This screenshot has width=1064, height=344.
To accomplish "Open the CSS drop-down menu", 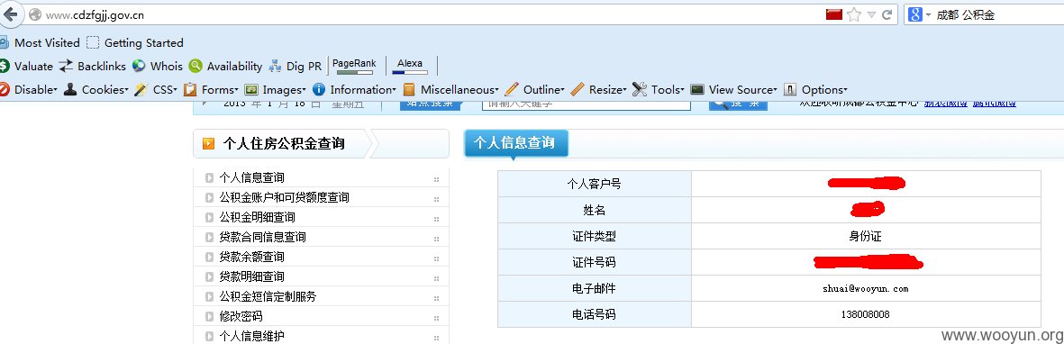I will [x=155, y=89].
